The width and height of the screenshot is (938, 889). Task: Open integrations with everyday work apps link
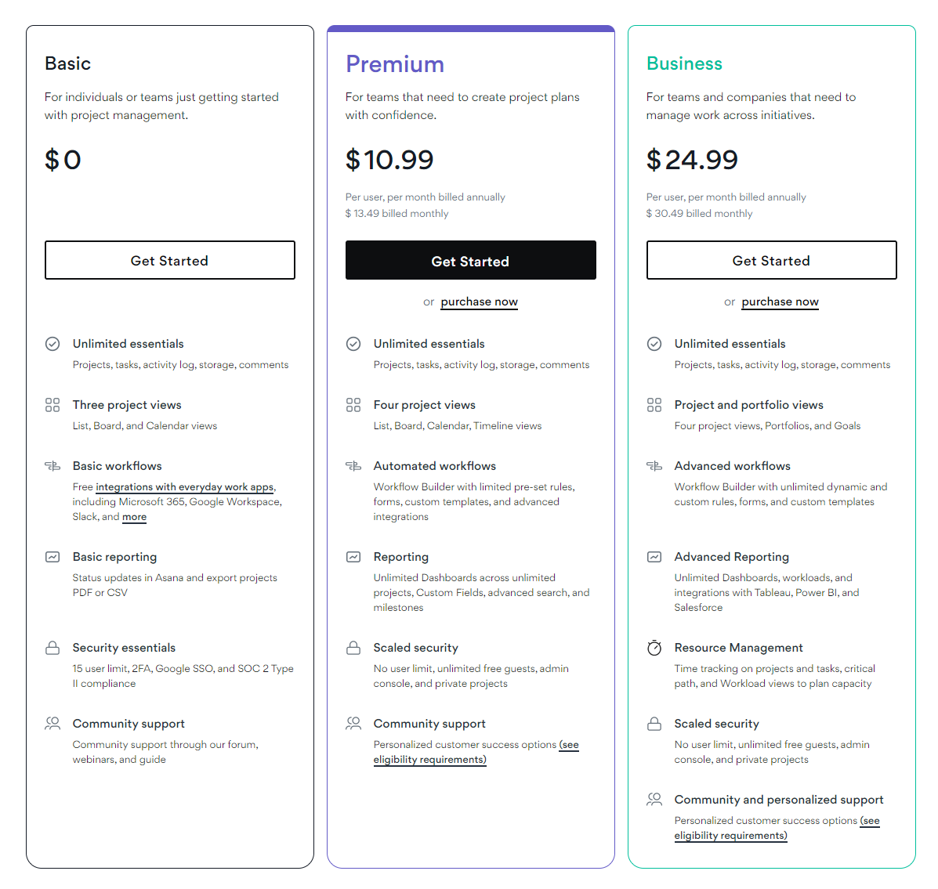pos(184,487)
